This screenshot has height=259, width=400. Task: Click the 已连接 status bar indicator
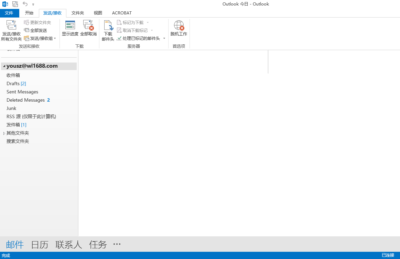tap(388, 255)
